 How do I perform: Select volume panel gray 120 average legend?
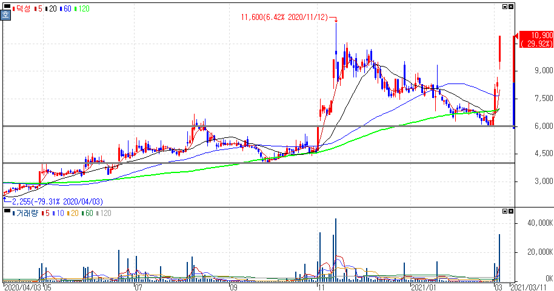pyautogui.click(x=104, y=213)
